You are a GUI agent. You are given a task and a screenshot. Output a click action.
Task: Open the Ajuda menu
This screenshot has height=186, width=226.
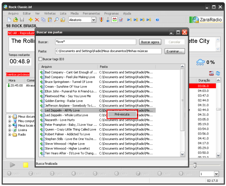(x=127, y=13)
